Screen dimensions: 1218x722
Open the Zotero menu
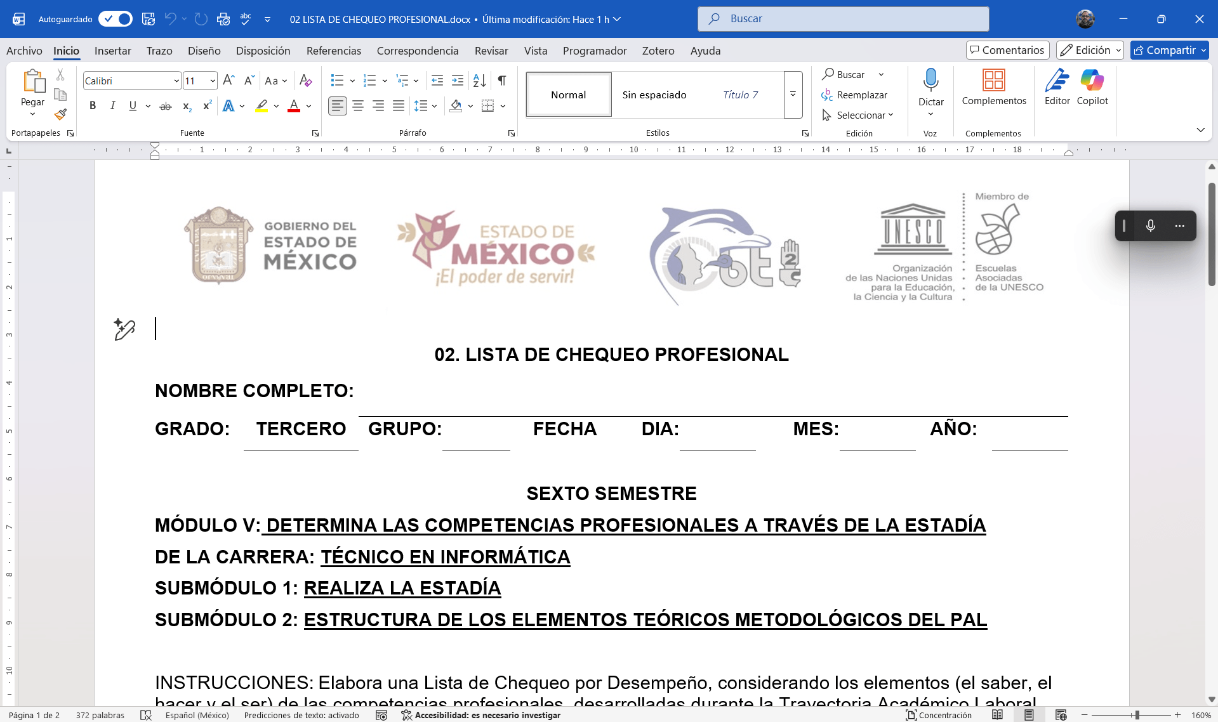(658, 51)
